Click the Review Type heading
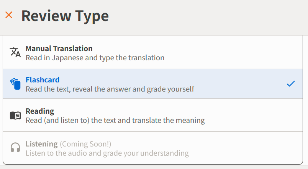The width and height of the screenshot is (308, 169). [65, 16]
